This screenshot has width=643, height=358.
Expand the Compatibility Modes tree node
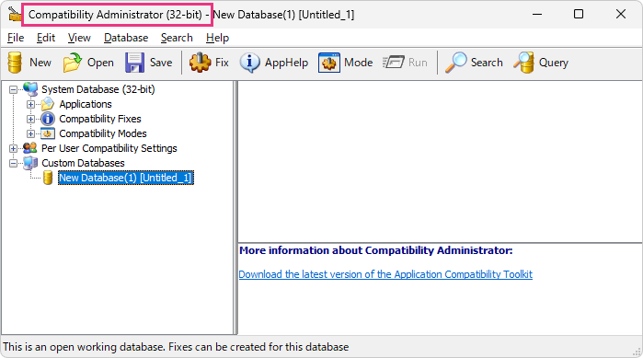point(30,133)
